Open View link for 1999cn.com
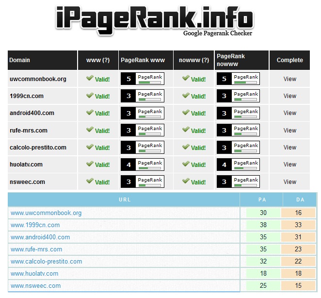Viewport: 321px width, 298px height. tap(289, 96)
